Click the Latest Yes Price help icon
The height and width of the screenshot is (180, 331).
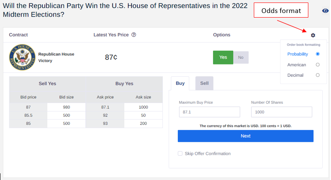click(134, 35)
